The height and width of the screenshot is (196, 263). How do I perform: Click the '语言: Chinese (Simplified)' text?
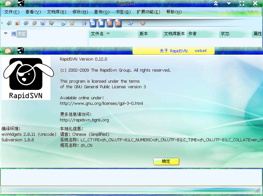coord(85,134)
